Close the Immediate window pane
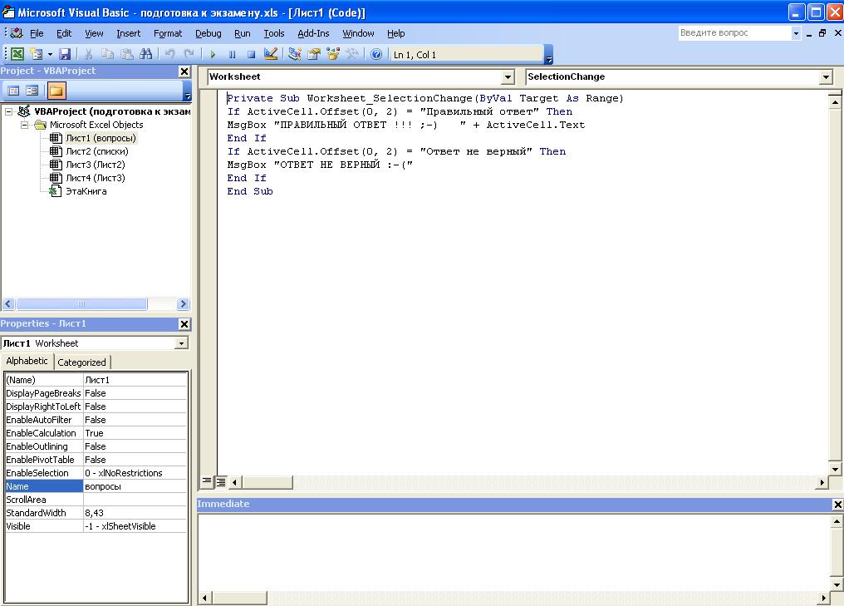Image resolution: width=844 pixels, height=606 pixels. pyautogui.click(x=837, y=505)
